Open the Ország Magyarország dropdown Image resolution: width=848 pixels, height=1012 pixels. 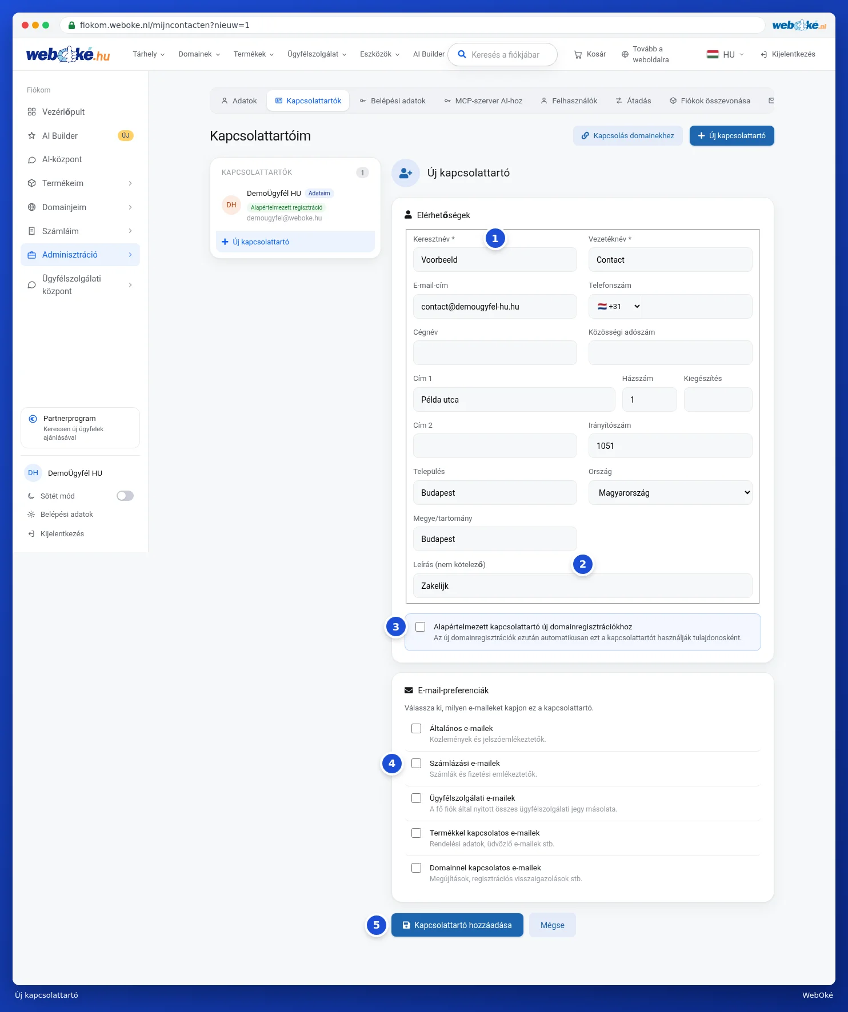click(670, 493)
